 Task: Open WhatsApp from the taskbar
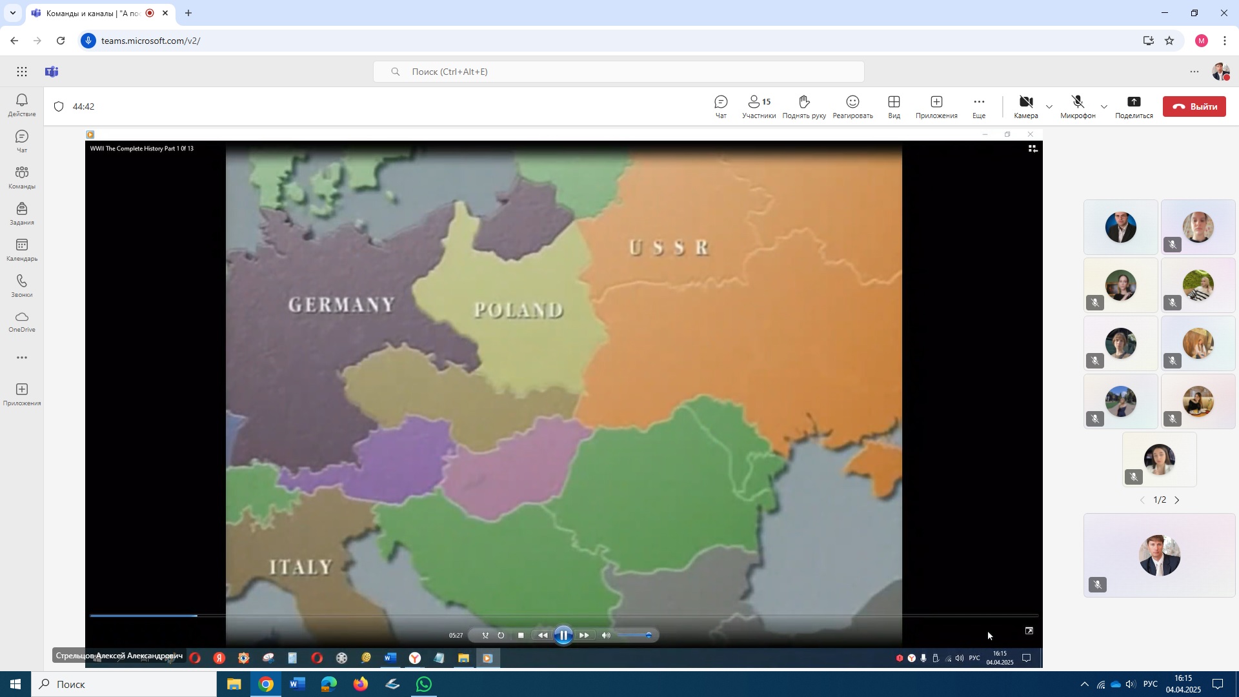tap(424, 684)
